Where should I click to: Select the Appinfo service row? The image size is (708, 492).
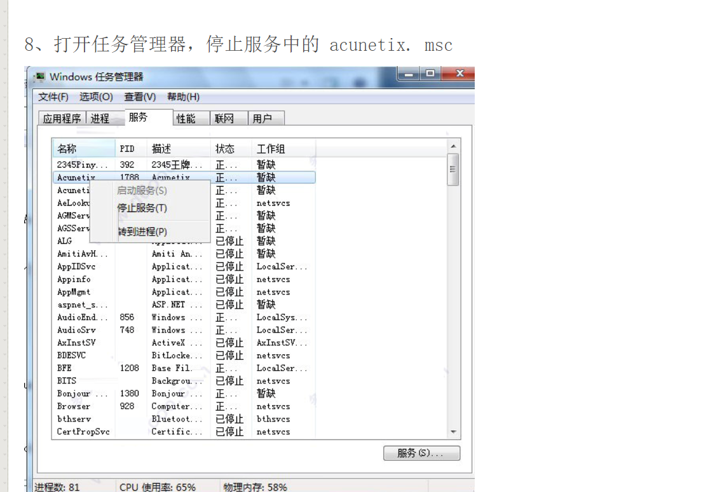coord(184,279)
